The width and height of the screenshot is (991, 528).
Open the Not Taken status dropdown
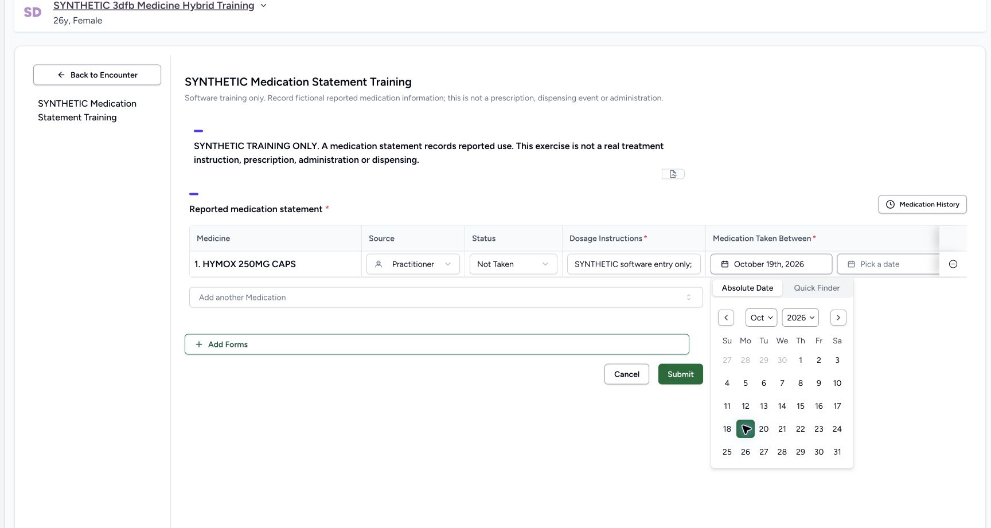click(513, 264)
